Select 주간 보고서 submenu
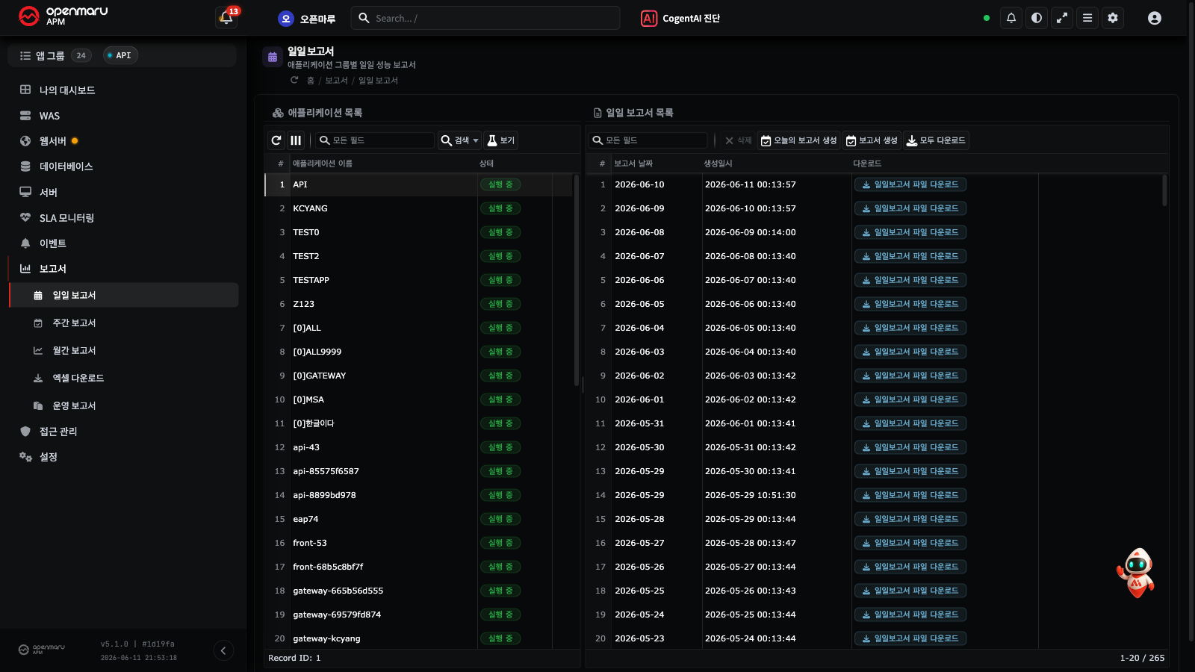1195x672 pixels. pyautogui.click(x=74, y=323)
